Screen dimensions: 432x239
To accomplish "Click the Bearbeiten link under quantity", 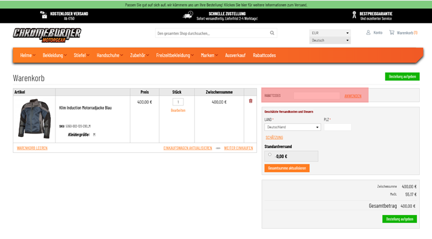I will (x=178, y=110).
